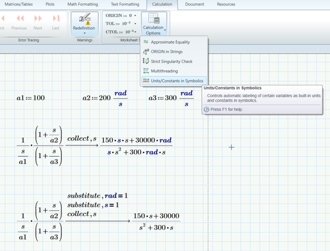This screenshot has height=251, width=330.
Task: Open the Text Formatting tab
Action: pyautogui.click(x=125, y=4)
